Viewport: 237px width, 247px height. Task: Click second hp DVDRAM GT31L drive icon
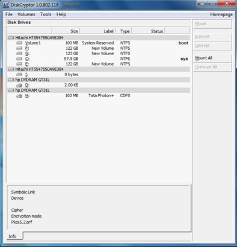[x=11, y=91]
